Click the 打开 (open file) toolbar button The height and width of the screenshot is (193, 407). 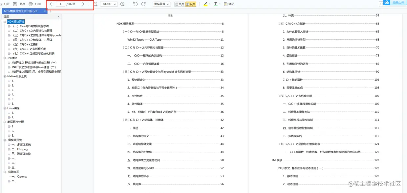tap(5, 4)
